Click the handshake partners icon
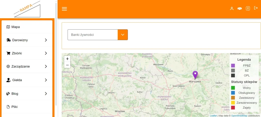Image resolution: width=261 pixels, height=117 pixels. point(240,8)
